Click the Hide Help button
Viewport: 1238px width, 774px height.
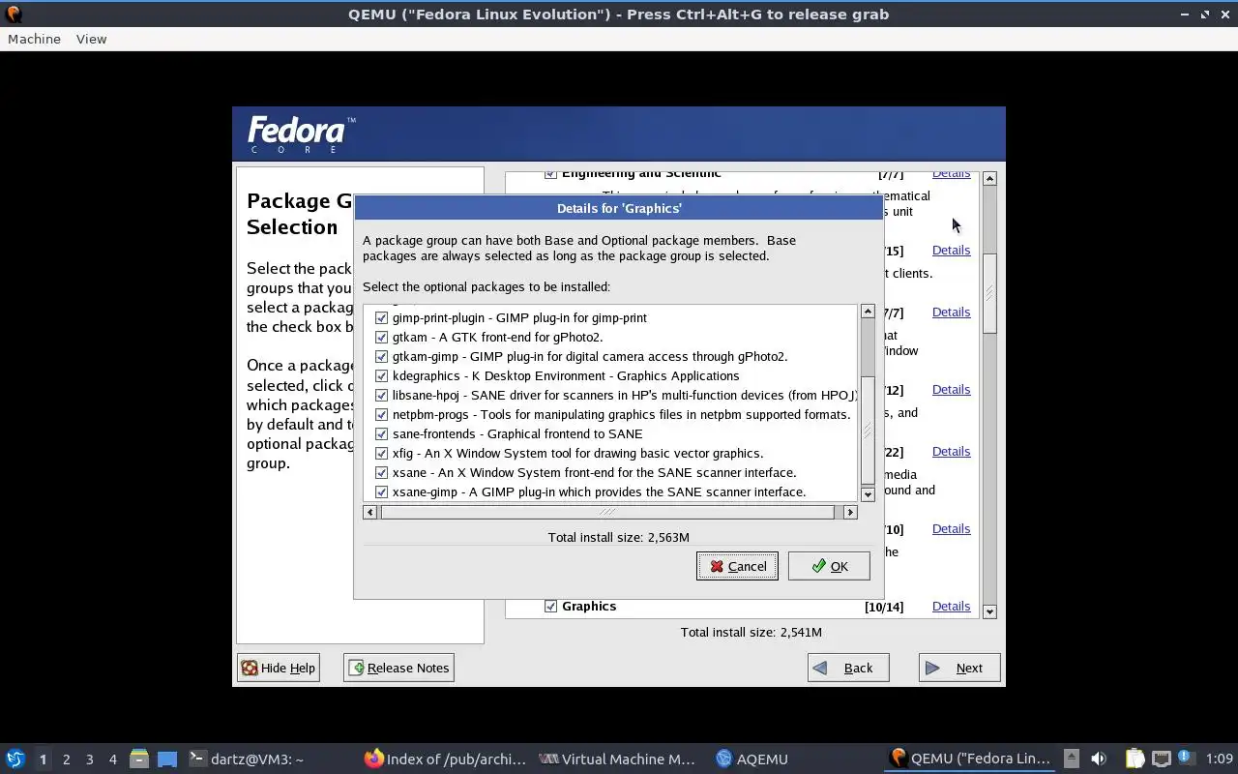(x=279, y=668)
